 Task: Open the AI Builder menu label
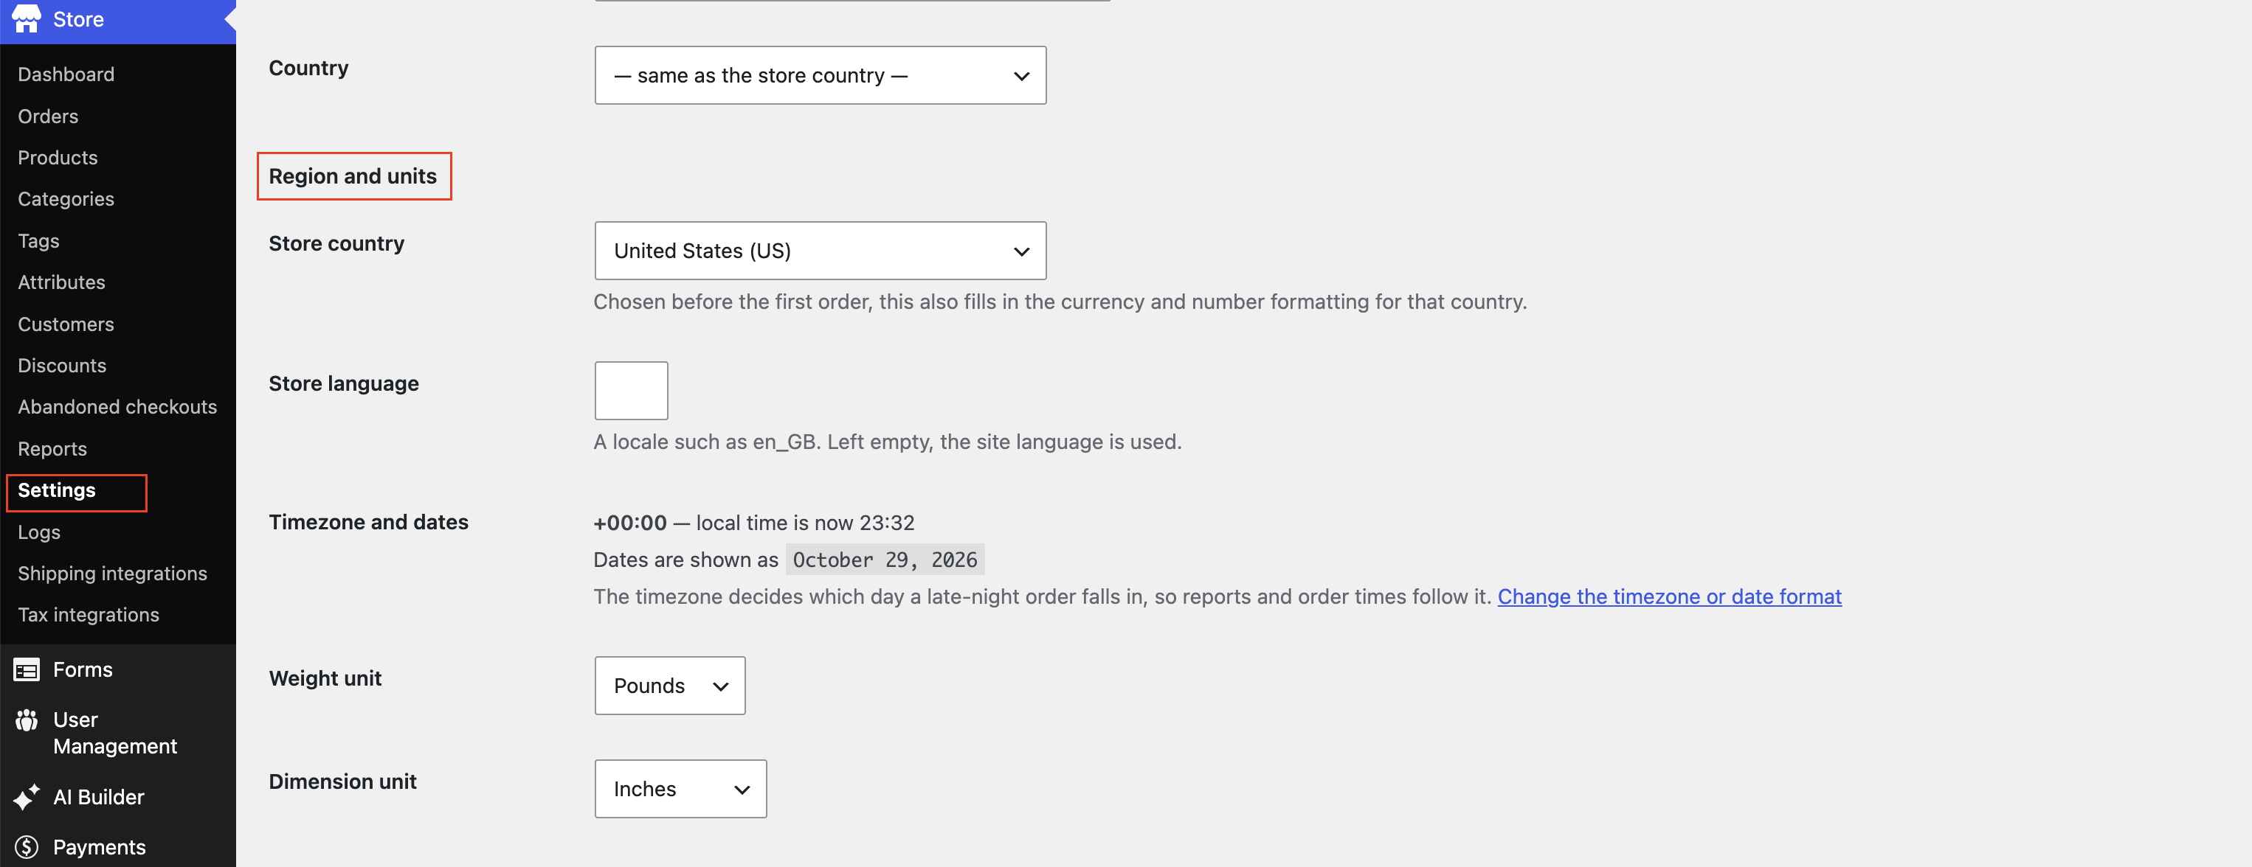99,797
